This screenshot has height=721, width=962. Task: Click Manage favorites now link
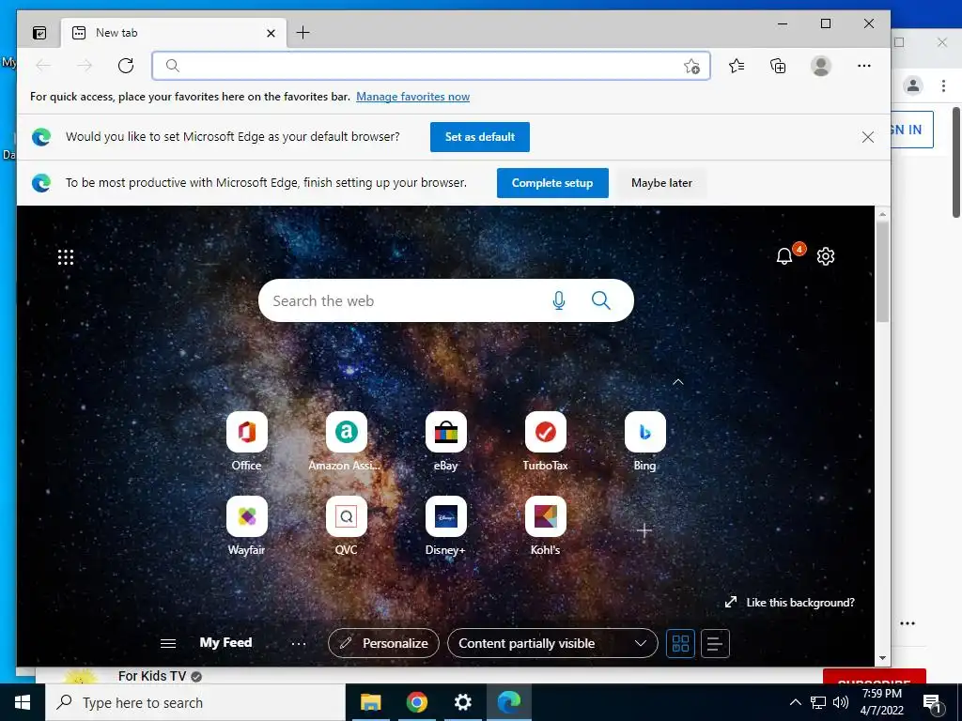(413, 97)
